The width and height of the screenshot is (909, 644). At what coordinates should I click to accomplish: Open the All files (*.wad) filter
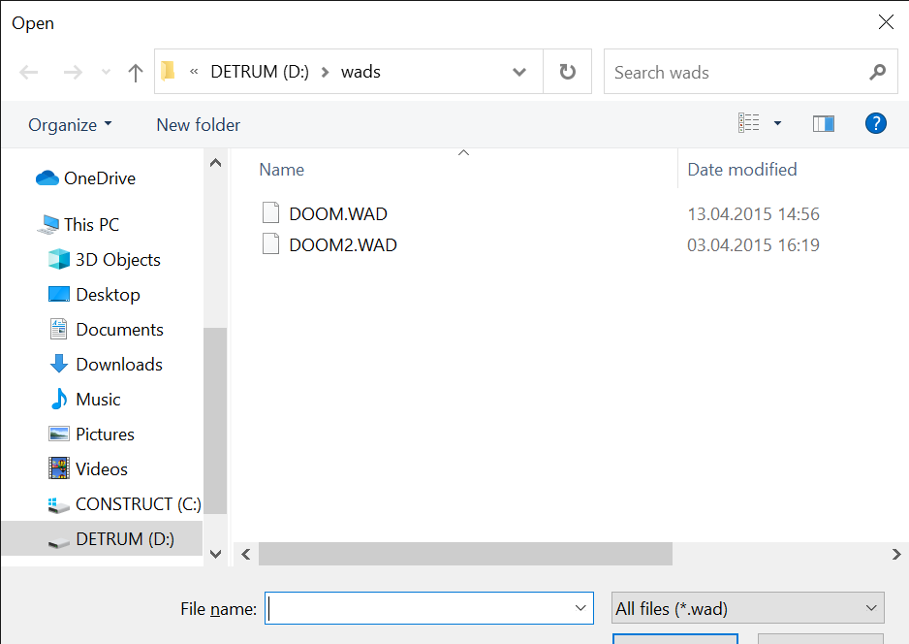tap(748, 608)
